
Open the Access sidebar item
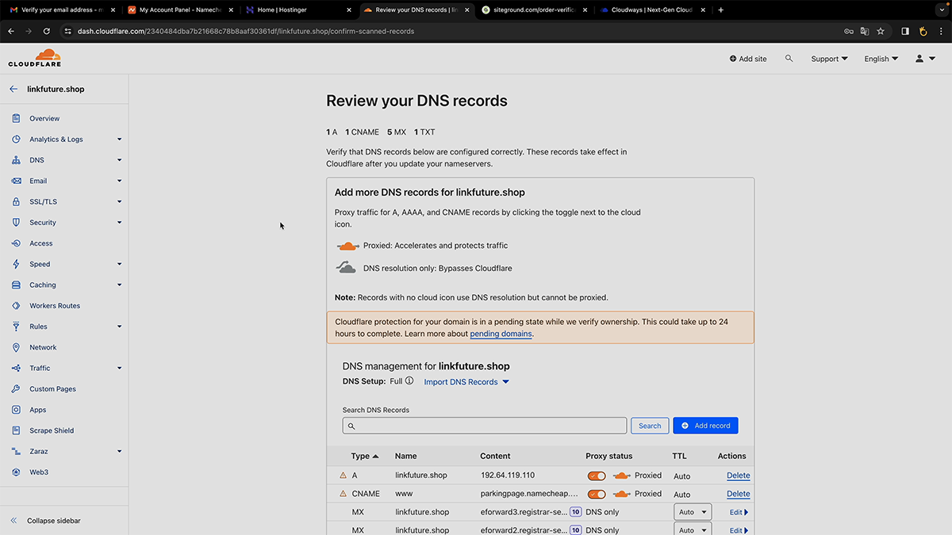coord(41,243)
